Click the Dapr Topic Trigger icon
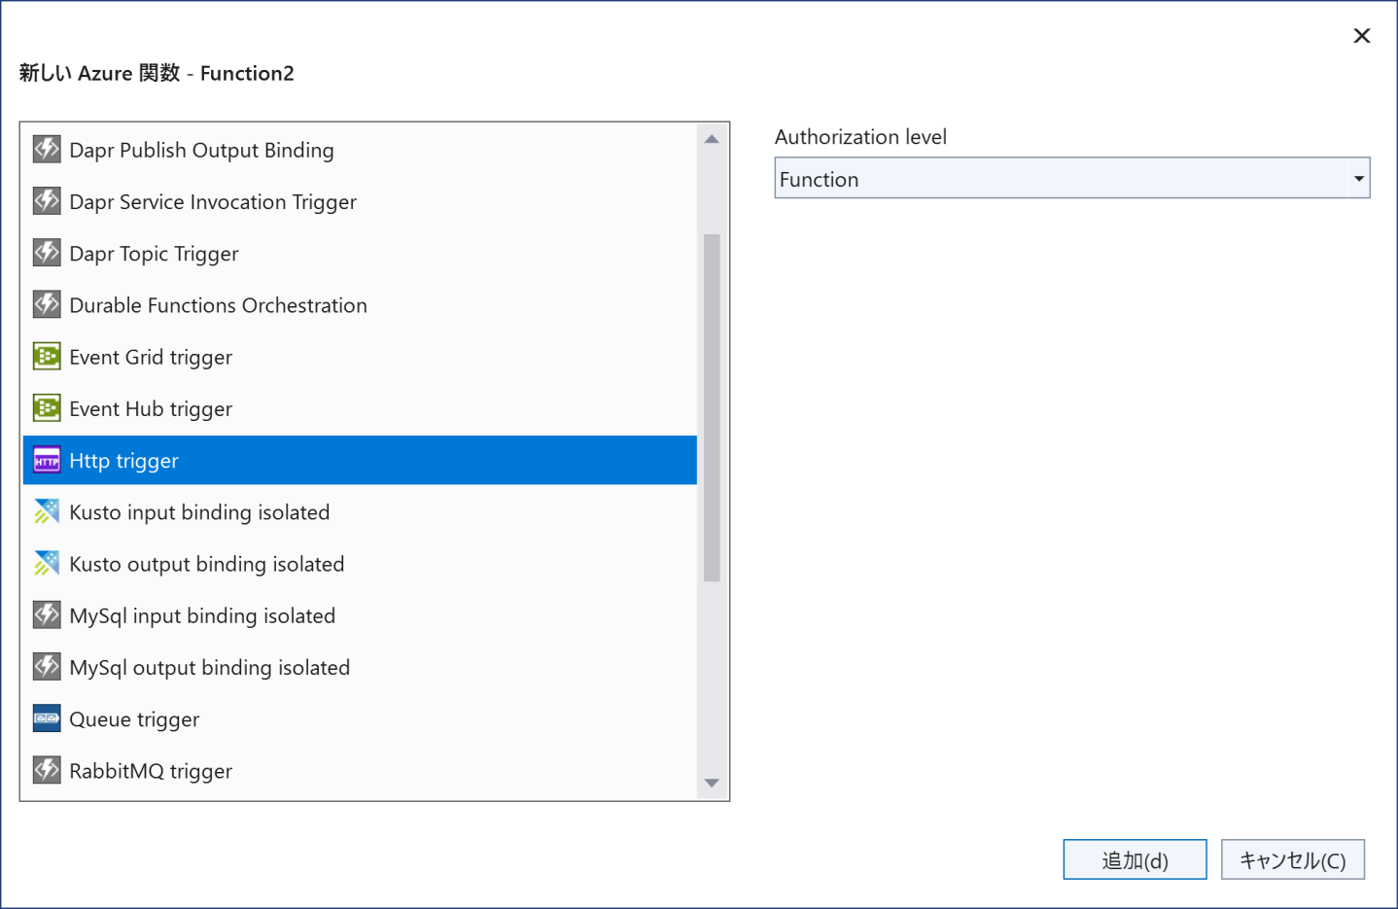Image resolution: width=1398 pixels, height=909 pixels. [x=47, y=253]
